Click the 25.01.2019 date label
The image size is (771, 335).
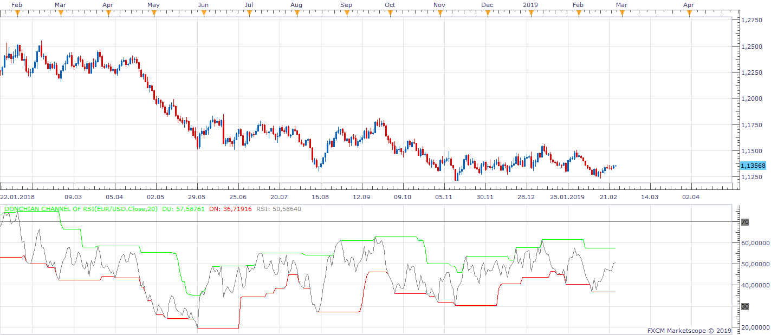point(567,197)
